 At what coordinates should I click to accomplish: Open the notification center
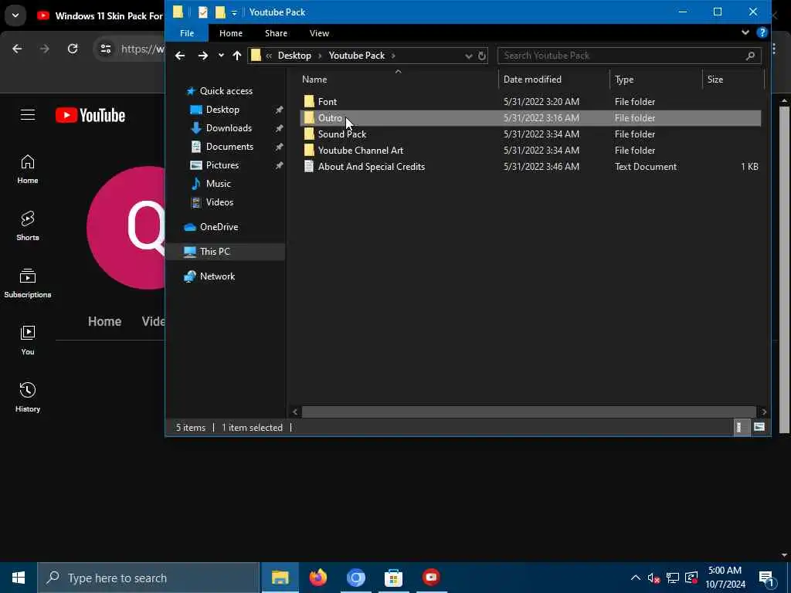767,578
